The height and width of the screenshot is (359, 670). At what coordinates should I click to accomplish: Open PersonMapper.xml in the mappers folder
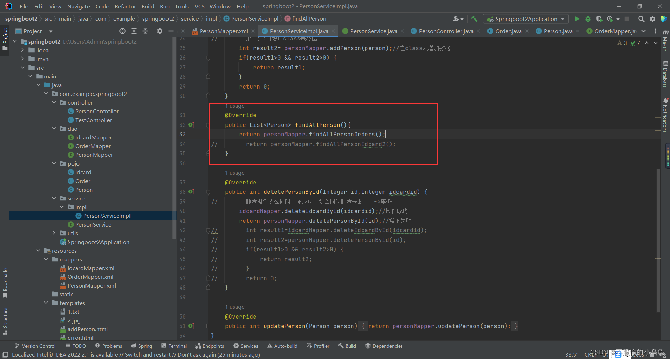tap(91, 285)
